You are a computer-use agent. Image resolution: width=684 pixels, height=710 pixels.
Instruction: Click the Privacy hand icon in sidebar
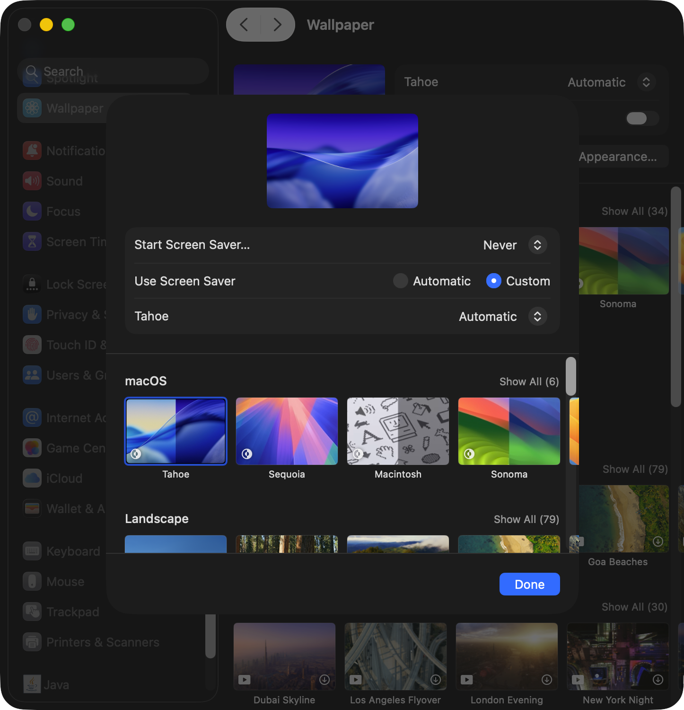[x=32, y=315]
